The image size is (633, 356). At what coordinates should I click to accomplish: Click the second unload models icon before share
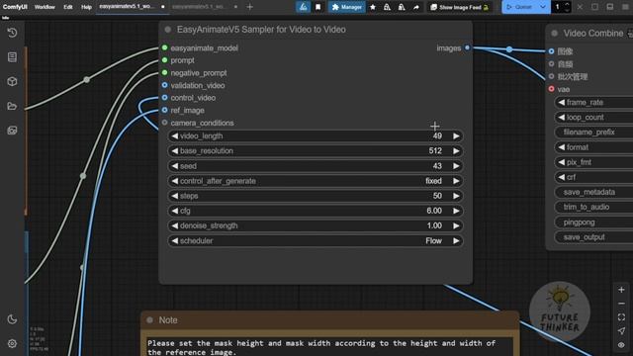(402, 7)
